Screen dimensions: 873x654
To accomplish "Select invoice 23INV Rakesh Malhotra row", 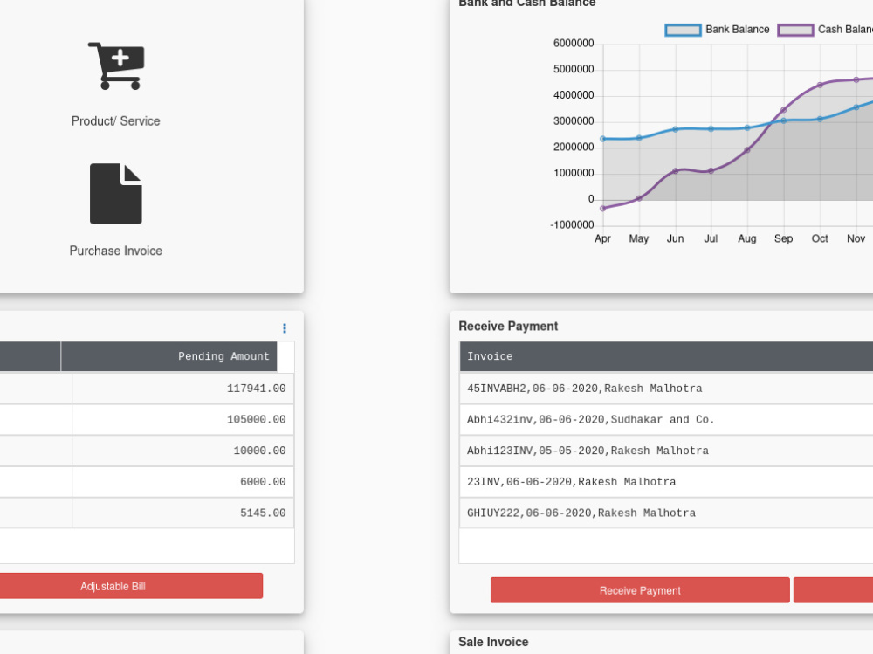I will (666, 482).
